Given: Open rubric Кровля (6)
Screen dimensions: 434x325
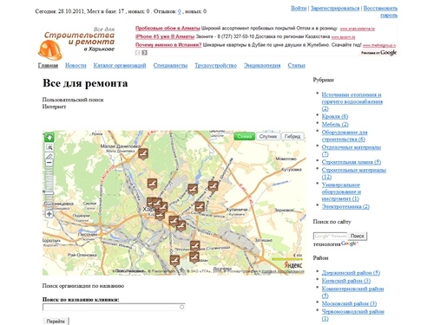Looking at the screenshot, I should click(335, 116).
